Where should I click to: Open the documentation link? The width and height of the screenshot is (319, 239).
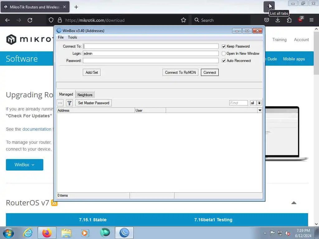pyautogui.click(x=37, y=129)
